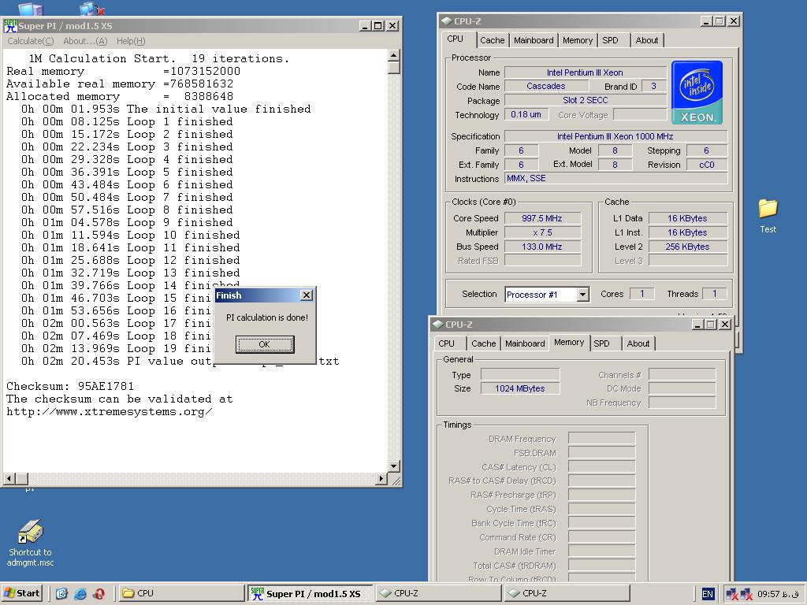Maximize the Super PI window
Viewport: 807px width, 605px height.
point(378,26)
